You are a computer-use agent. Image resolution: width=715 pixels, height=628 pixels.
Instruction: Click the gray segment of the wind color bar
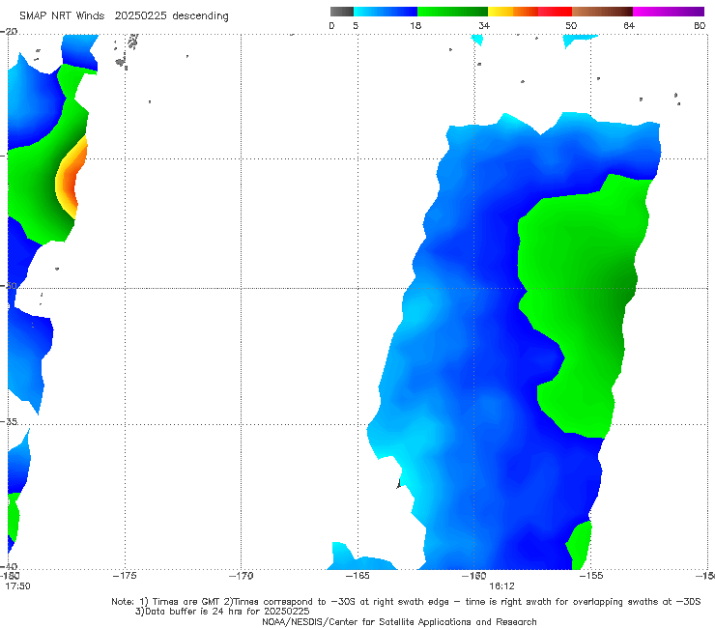point(342,12)
